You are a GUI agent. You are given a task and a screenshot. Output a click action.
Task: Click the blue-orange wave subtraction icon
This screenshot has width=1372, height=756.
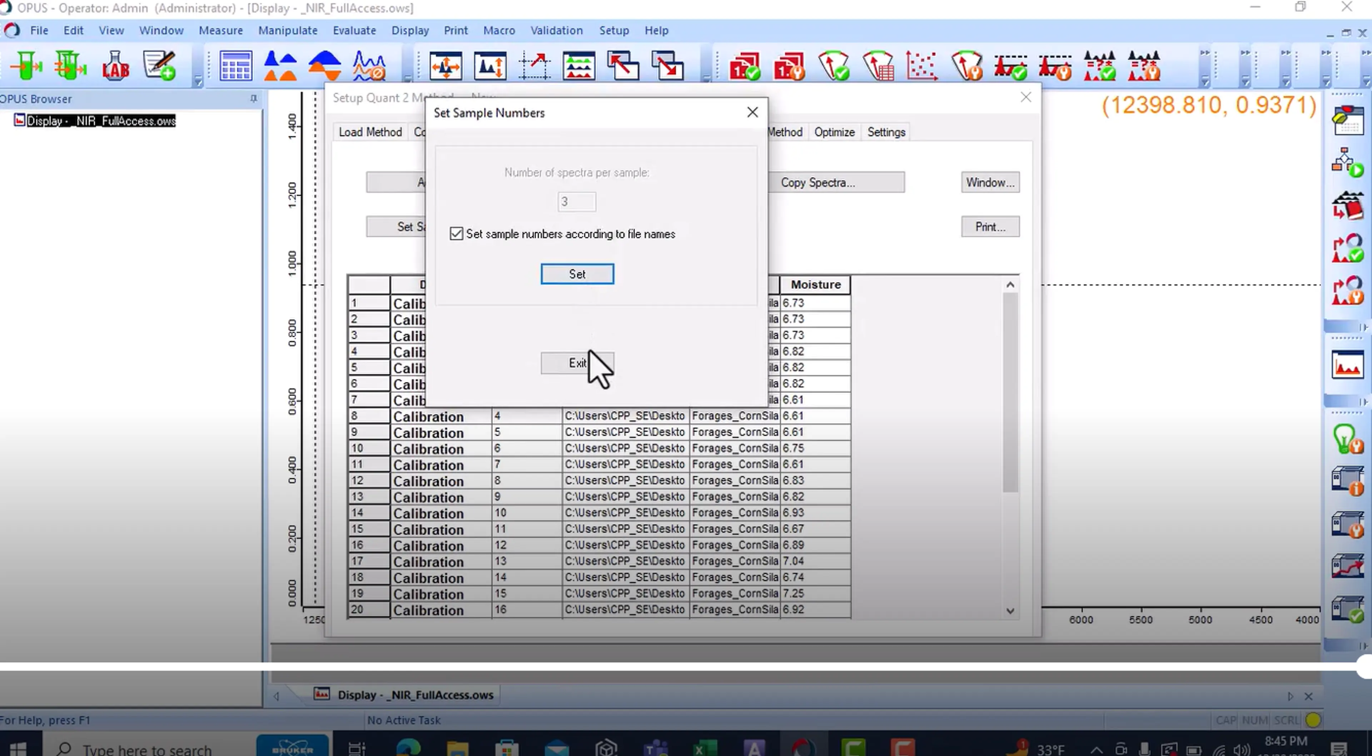[324, 66]
